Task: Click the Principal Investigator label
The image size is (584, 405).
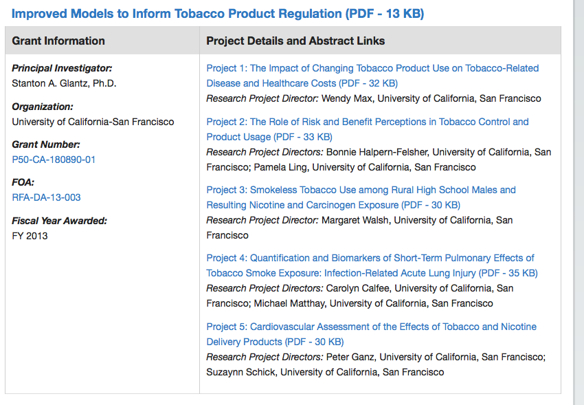Action: (62, 69)
